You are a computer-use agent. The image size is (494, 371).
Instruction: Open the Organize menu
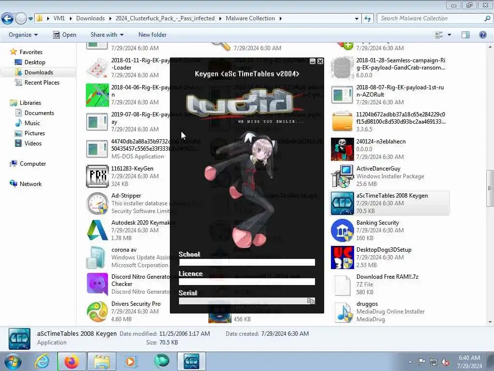coord(23,35)
